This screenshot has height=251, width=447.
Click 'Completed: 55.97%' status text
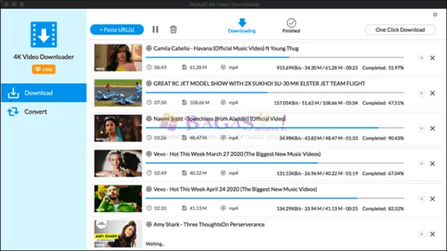click(x=383, y=68)
